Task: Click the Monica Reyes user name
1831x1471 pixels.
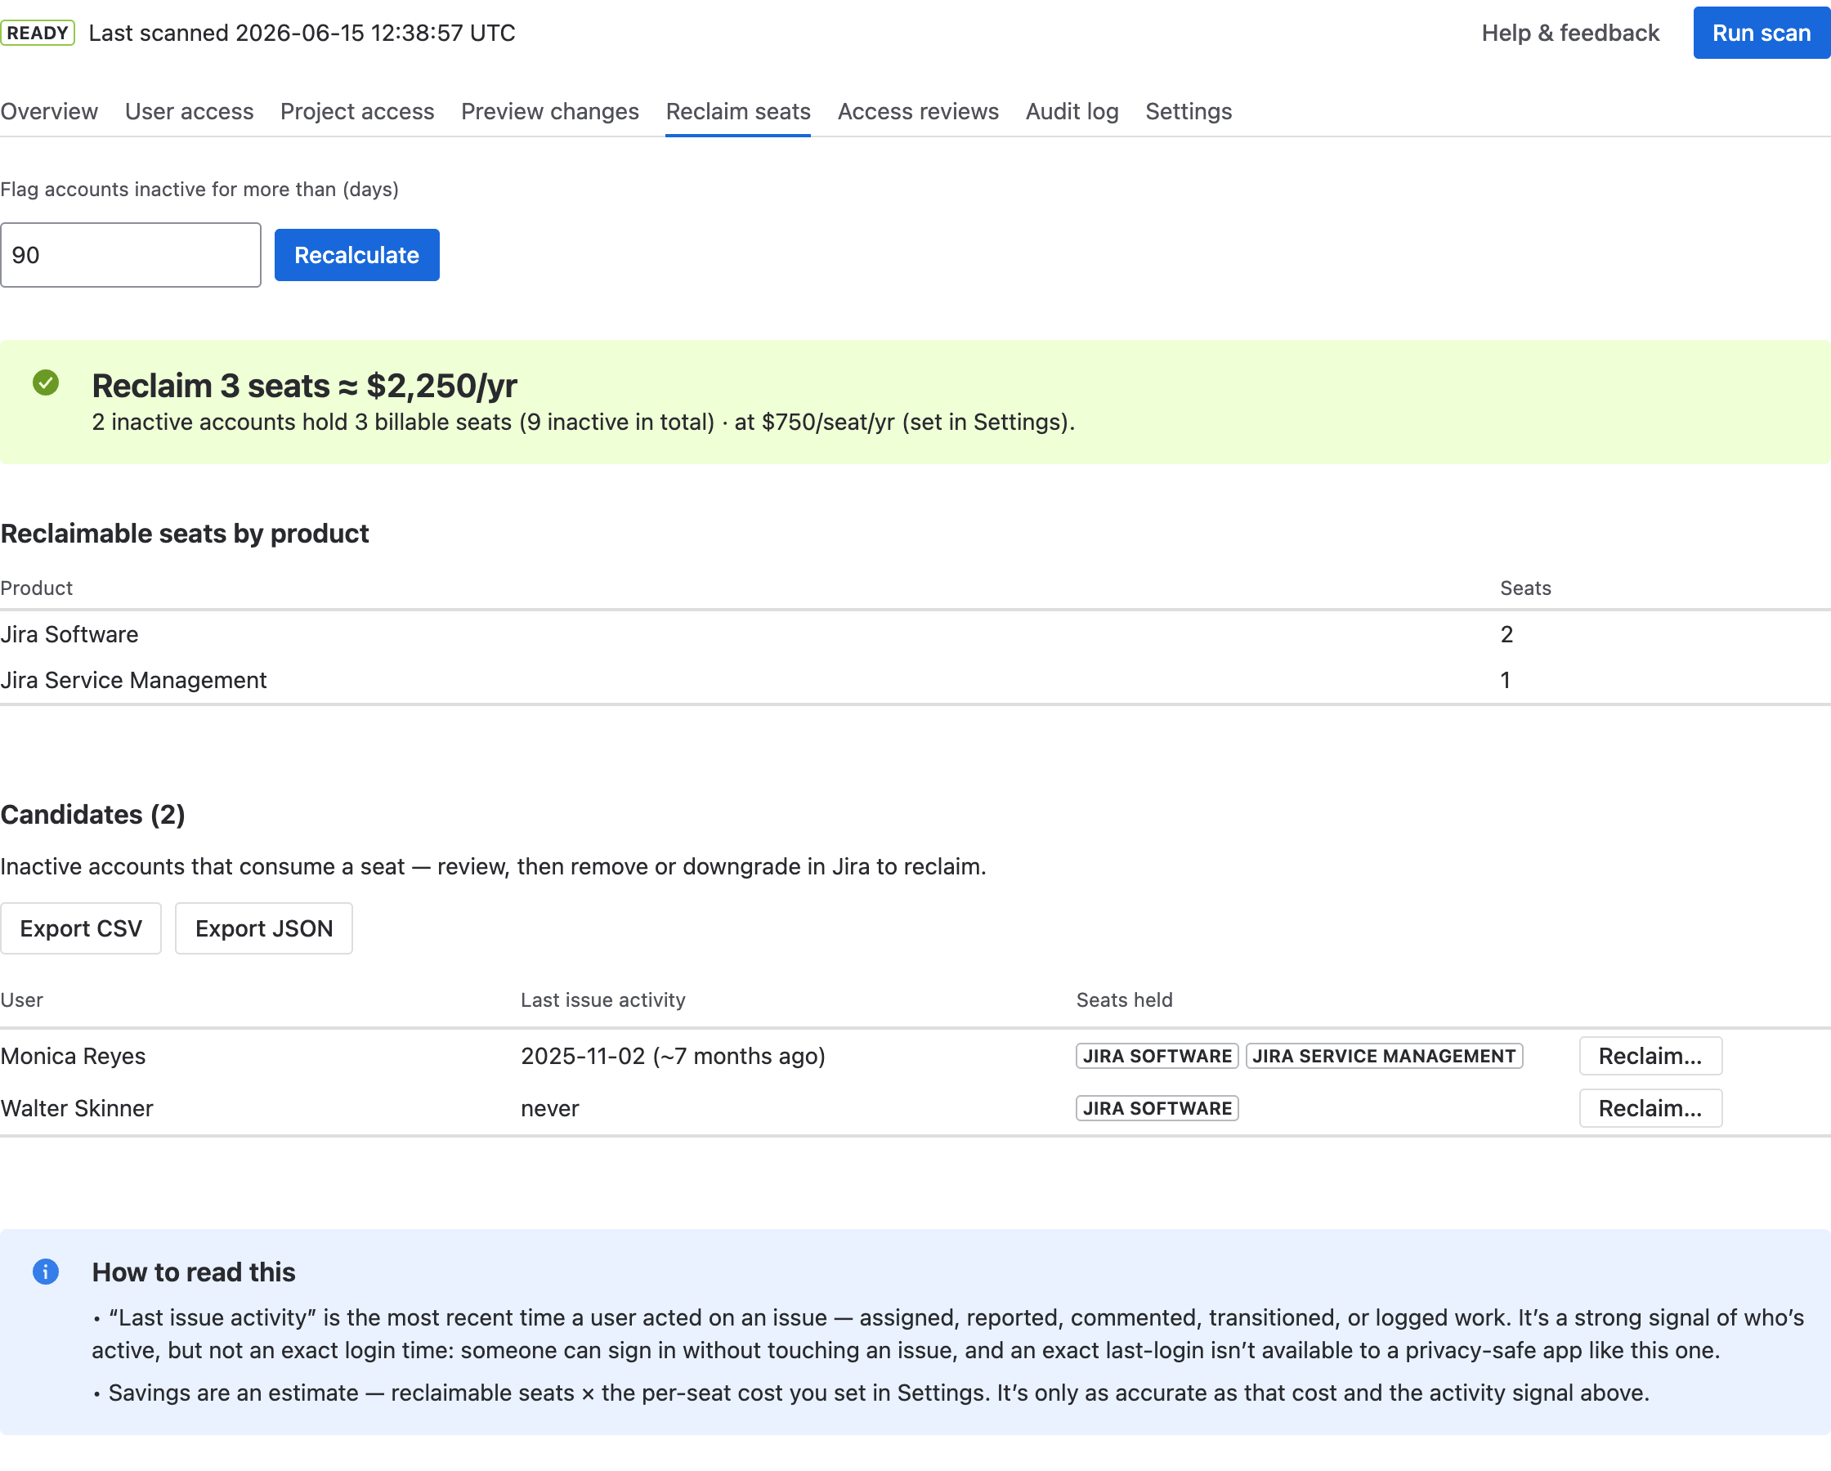Action: 73,1056
